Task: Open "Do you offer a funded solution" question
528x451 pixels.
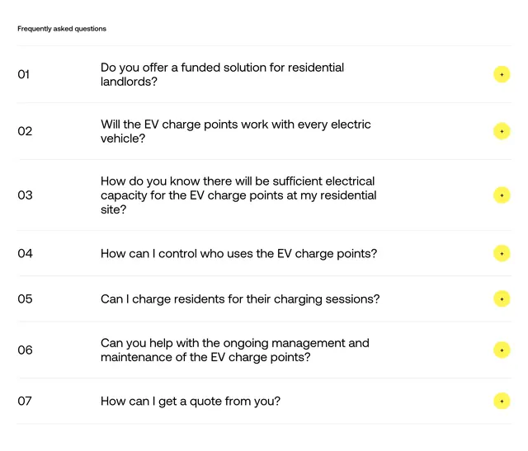Action: pyautogui.click(x=222, y=74)
